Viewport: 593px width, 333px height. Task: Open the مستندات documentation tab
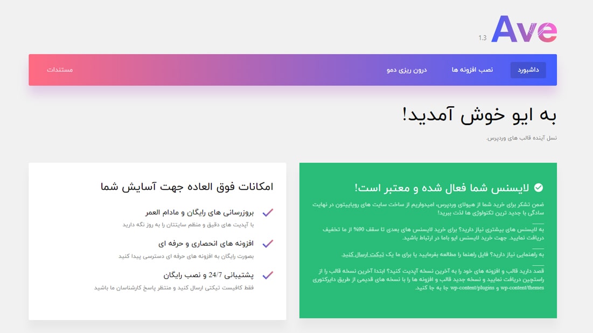tap(60, 70)
